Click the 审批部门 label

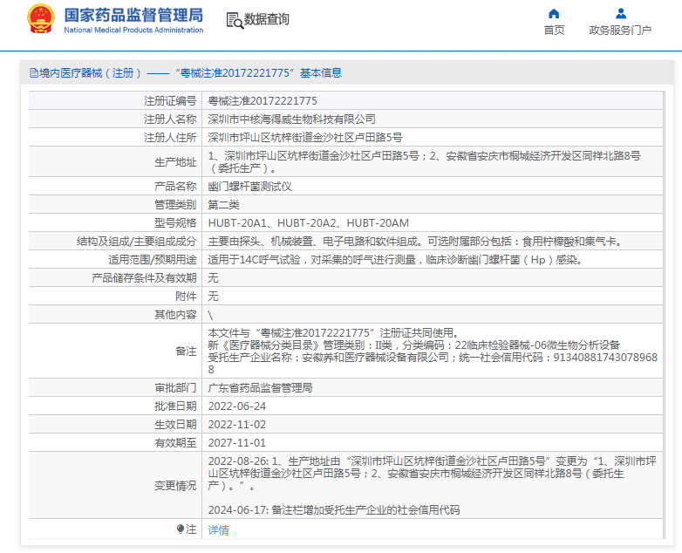[x=175, y=387]
